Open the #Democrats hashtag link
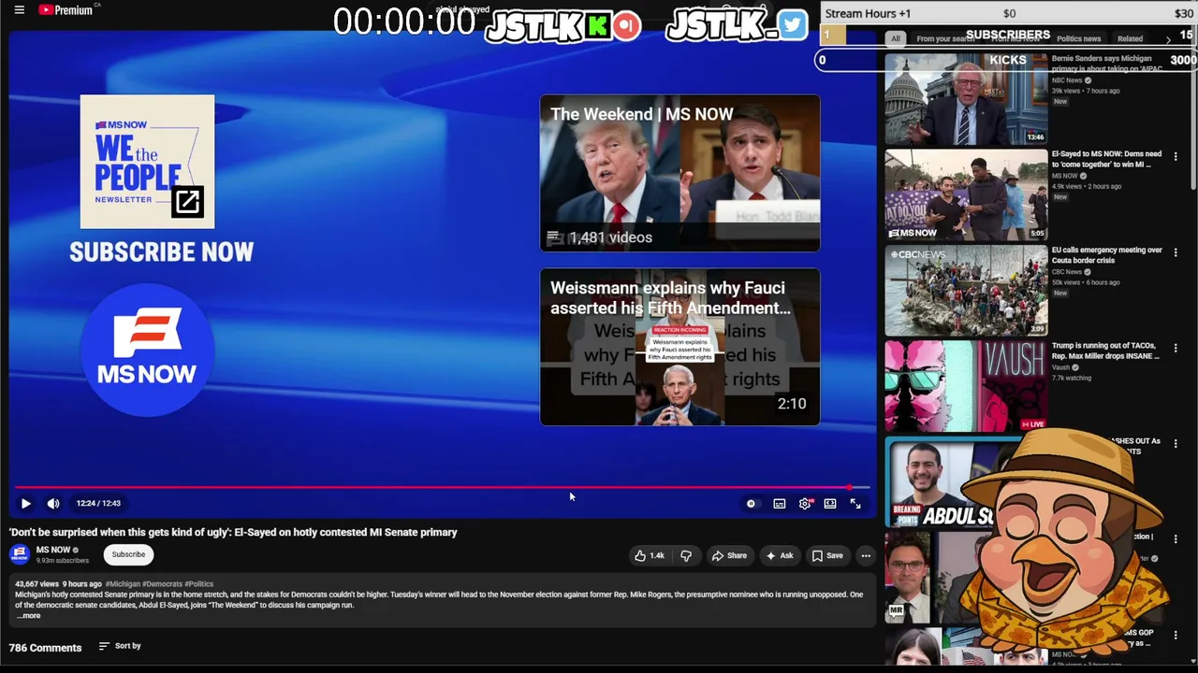1198x673 pixels. [x=162, y=584]
